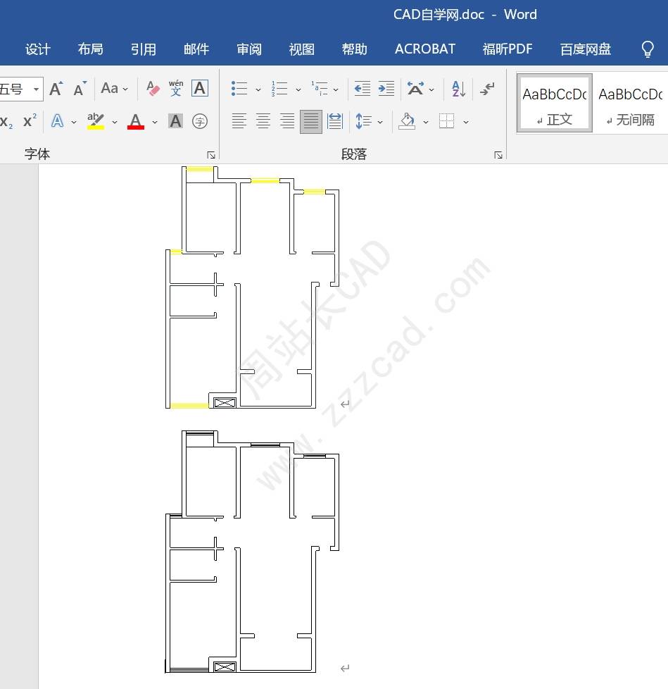Apply the 无间隔 style
The width and height of the screenshot is (668, 689).
click(631, 104)
